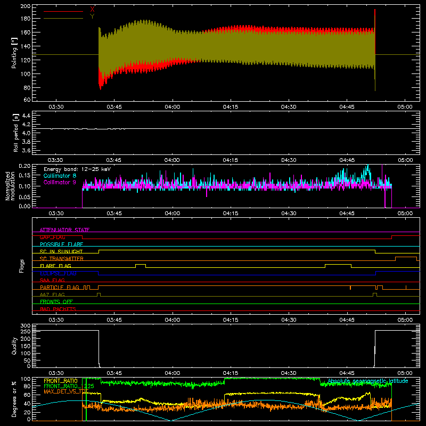Image resolution: width=426 pixels, height=426 pixels.
Task: Click the Quality axis title
Action: coord(14,346)
